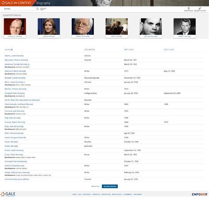This screenshot has height=197, width=209.
Task: Open Farish, Margaret Kennedy entry
Action: click(15, 138)
